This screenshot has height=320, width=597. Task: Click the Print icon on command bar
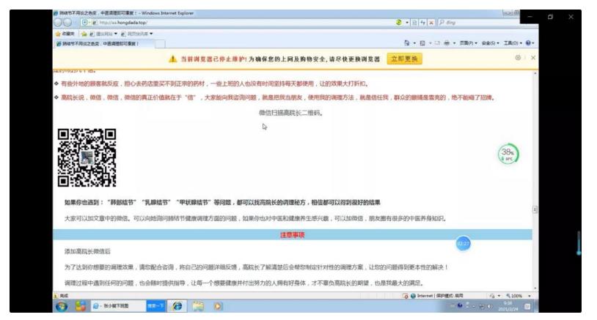coord(447,43)
